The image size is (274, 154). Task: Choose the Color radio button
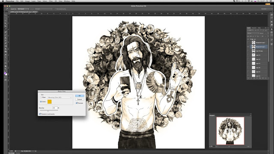click(x=41, y=102)
